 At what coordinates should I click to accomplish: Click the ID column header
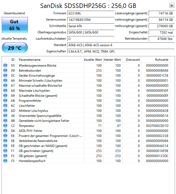point(13,60)
